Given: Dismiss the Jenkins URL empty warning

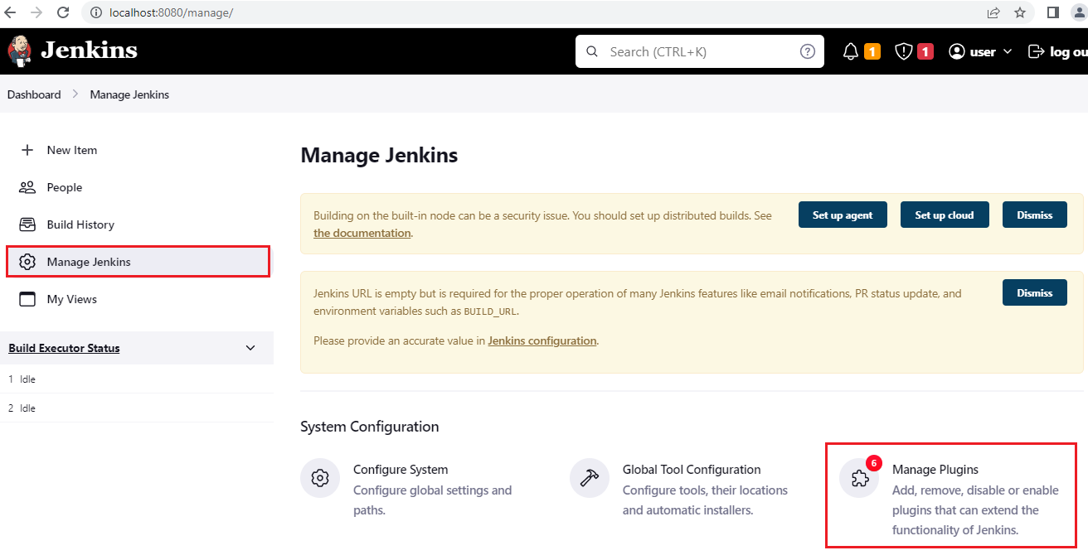Looking at the screenshot, I should pos(1035,292).
